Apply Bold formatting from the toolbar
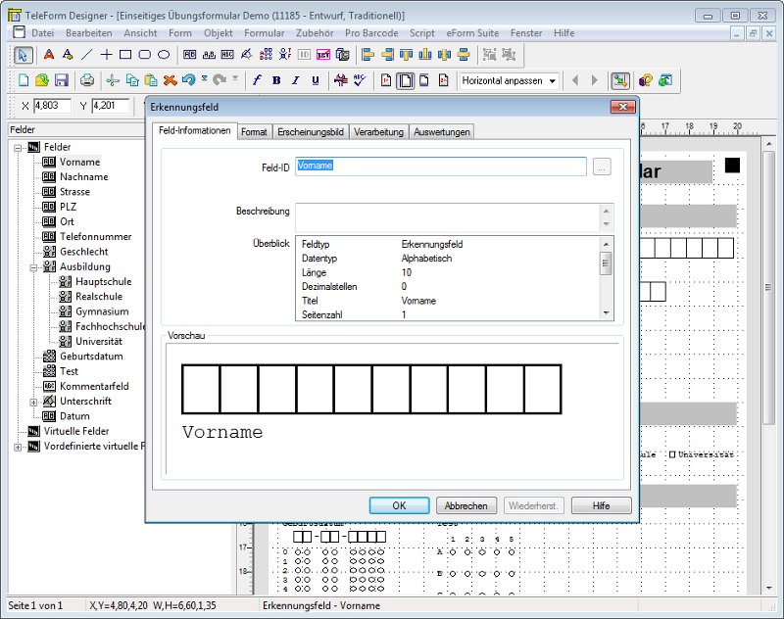 click(x=275, y=80)
